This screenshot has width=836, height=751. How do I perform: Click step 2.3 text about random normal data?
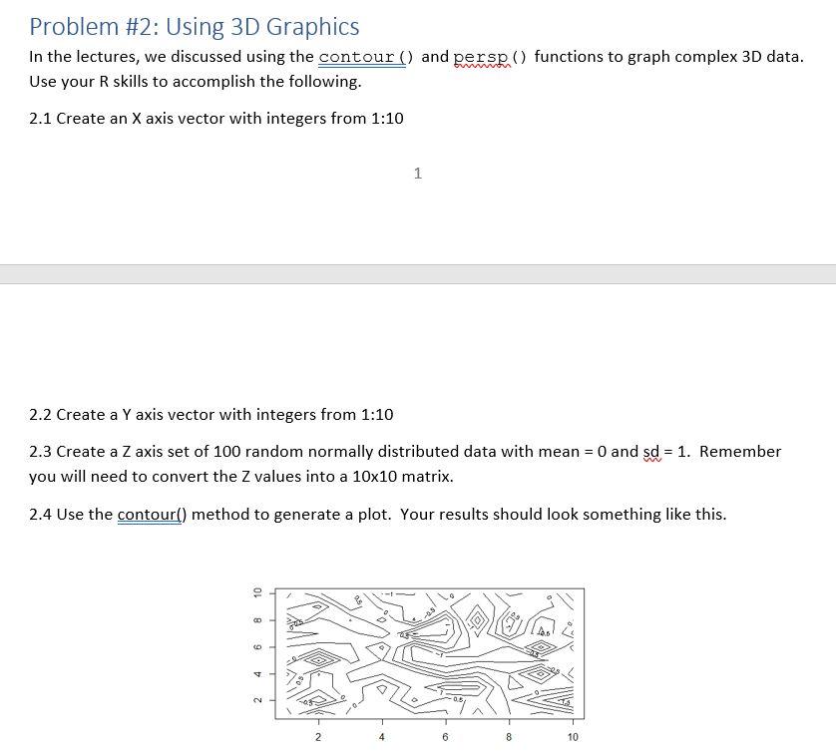click(x=299, y=451)
